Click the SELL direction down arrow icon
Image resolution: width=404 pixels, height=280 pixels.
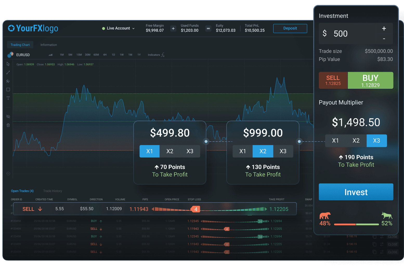coord(40,209)
